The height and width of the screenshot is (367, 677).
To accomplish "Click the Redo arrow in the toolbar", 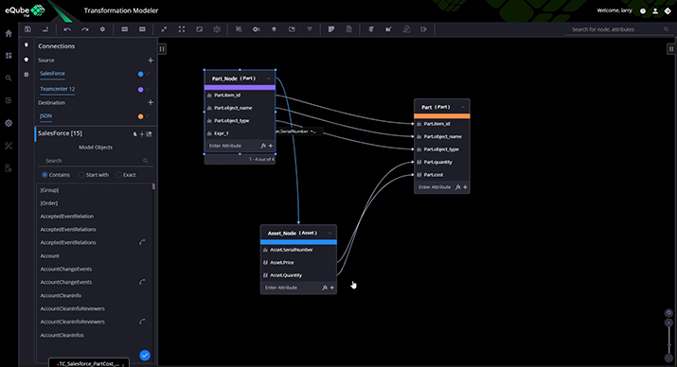I will [x=85, y=29].
